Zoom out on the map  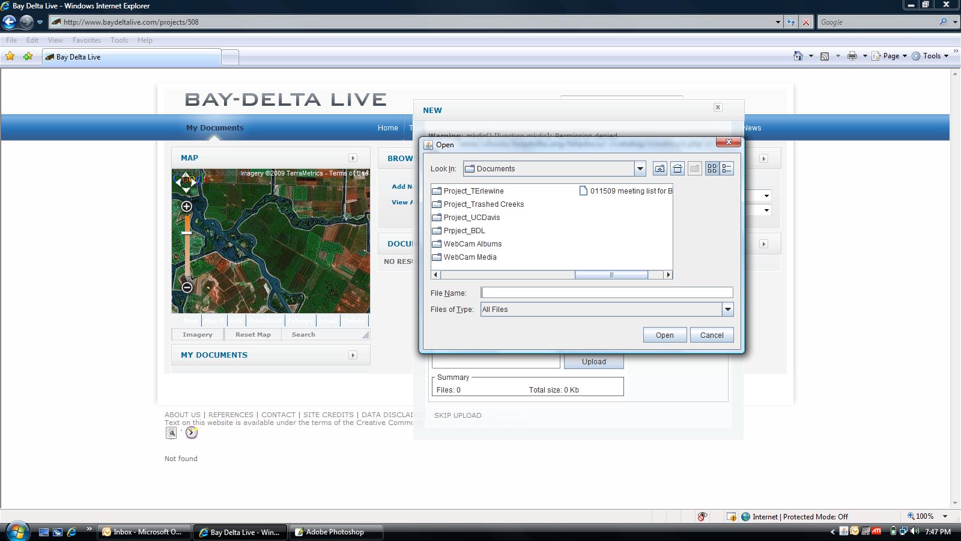coord(187,287)
